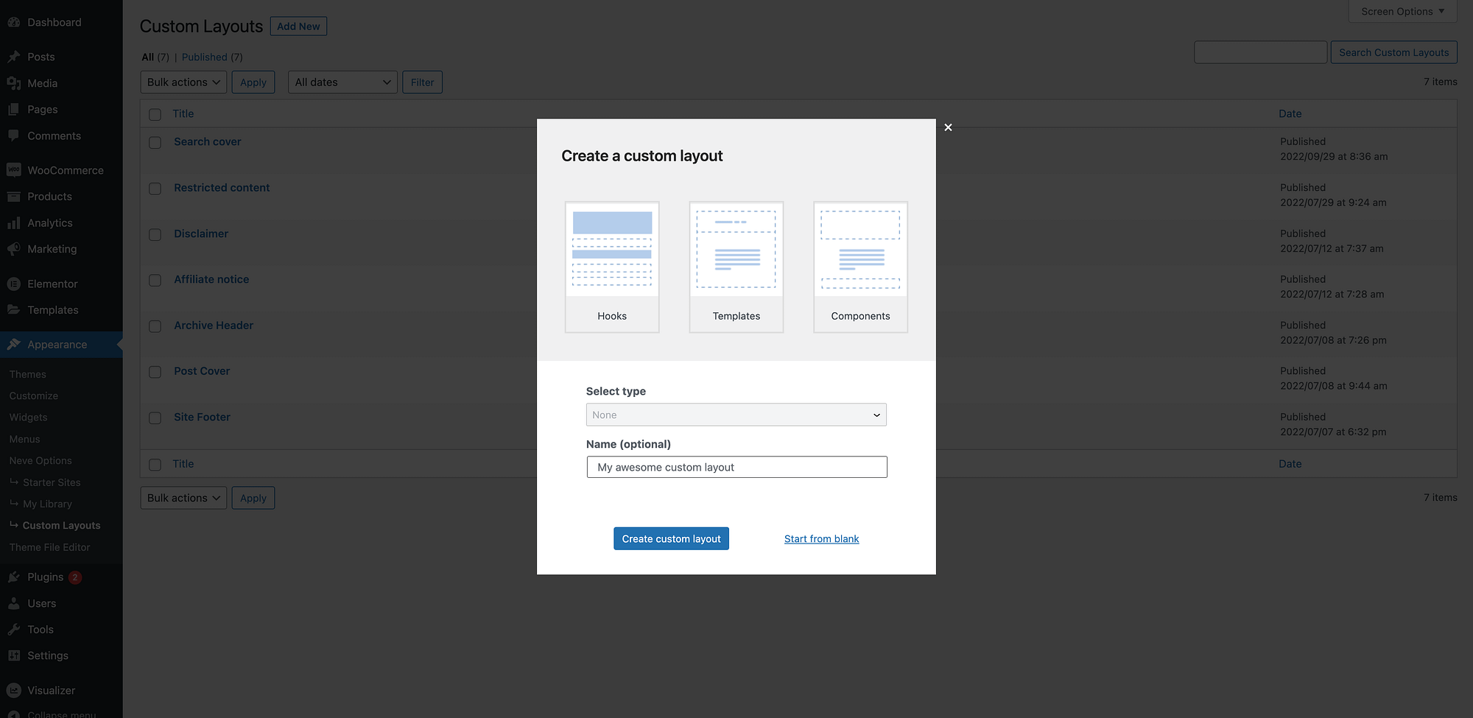Image resolution: width=1473 pixels, height=718 pixels.
Task: Click the Dashboard icon in sidebar
Action: 13,22
